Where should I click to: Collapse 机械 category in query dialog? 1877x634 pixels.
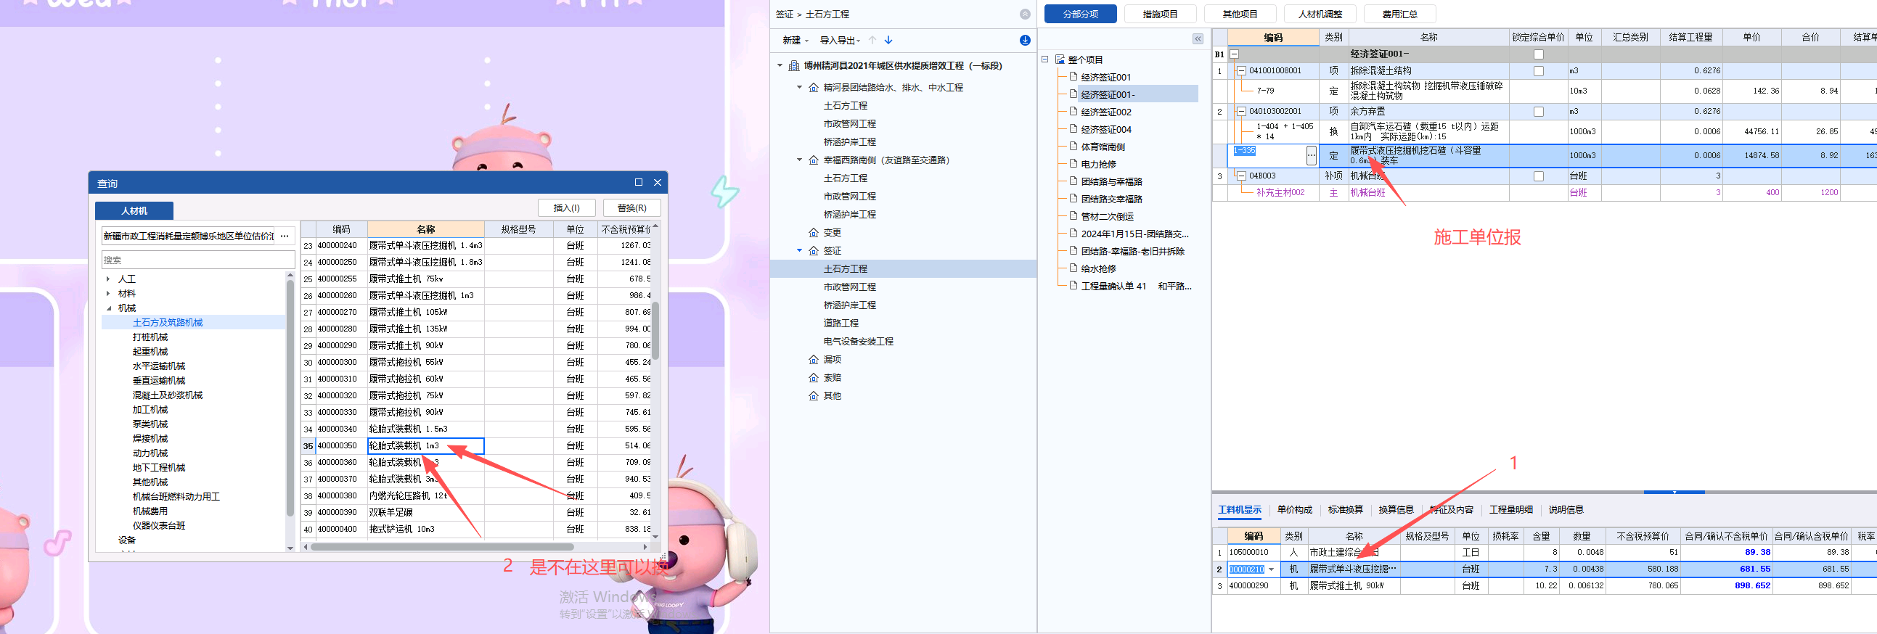tap(109, 308)
